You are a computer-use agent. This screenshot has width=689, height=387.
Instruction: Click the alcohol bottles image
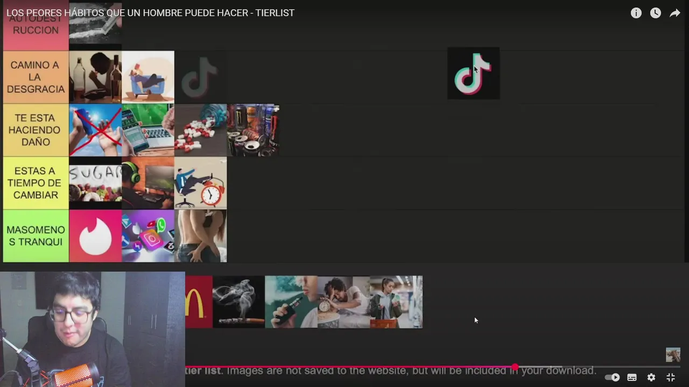point(95,77)
